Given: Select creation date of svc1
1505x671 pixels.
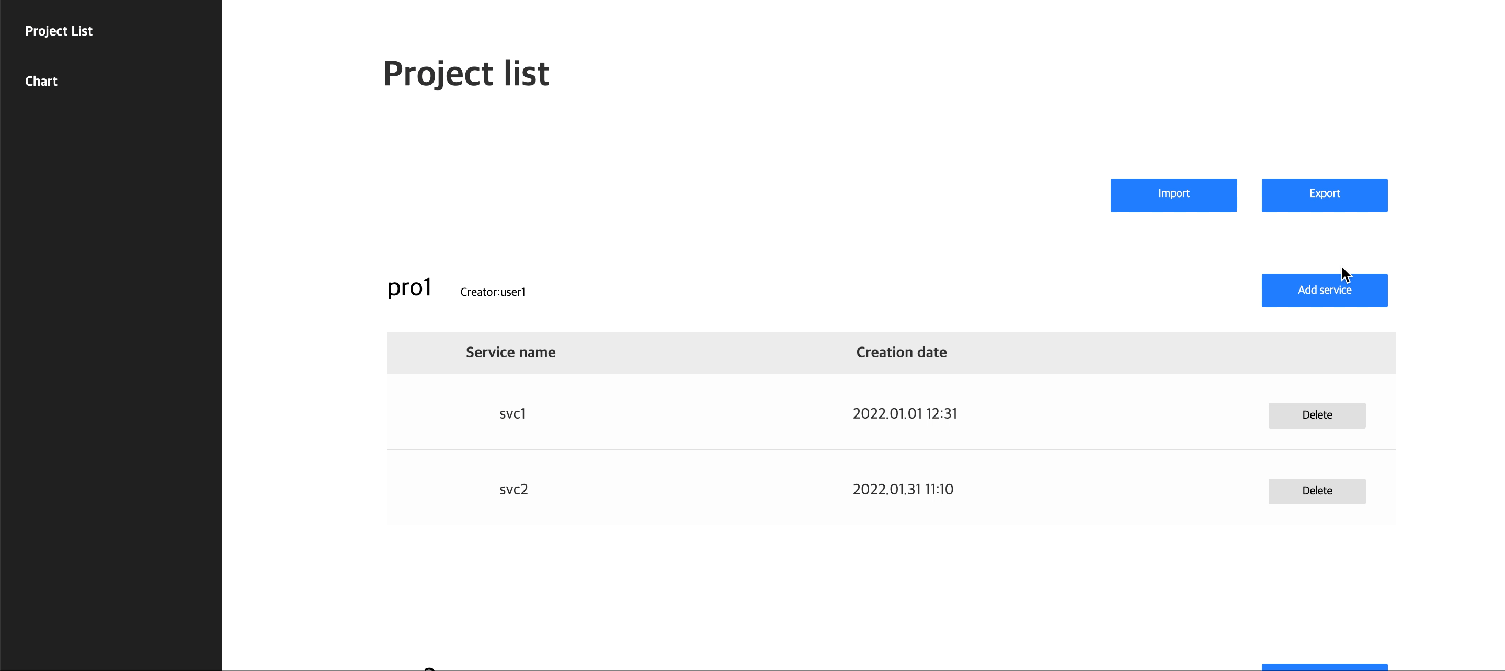Looking at the screenshot, I should click(904, 413).
